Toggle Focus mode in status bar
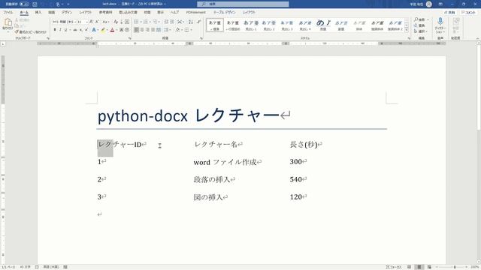481x270 pixels. (x=394, y=267)
